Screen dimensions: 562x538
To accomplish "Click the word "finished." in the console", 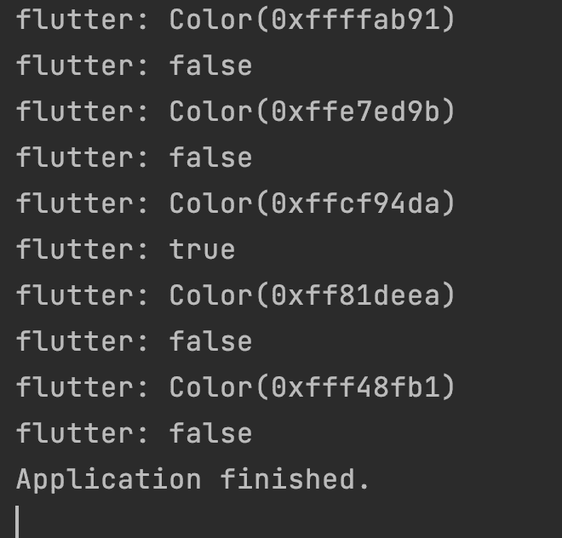I will (295, 479).
